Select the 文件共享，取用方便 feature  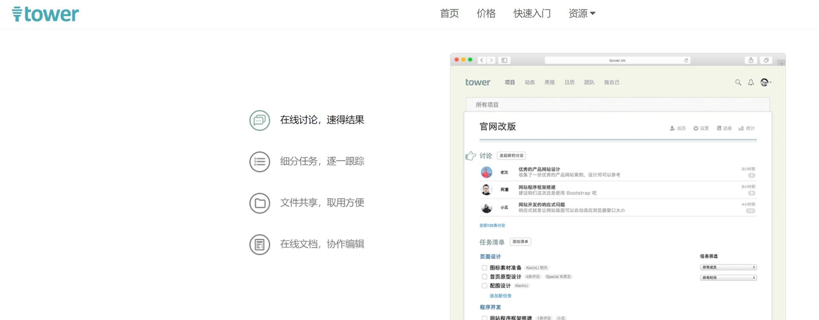pos(322,203)
